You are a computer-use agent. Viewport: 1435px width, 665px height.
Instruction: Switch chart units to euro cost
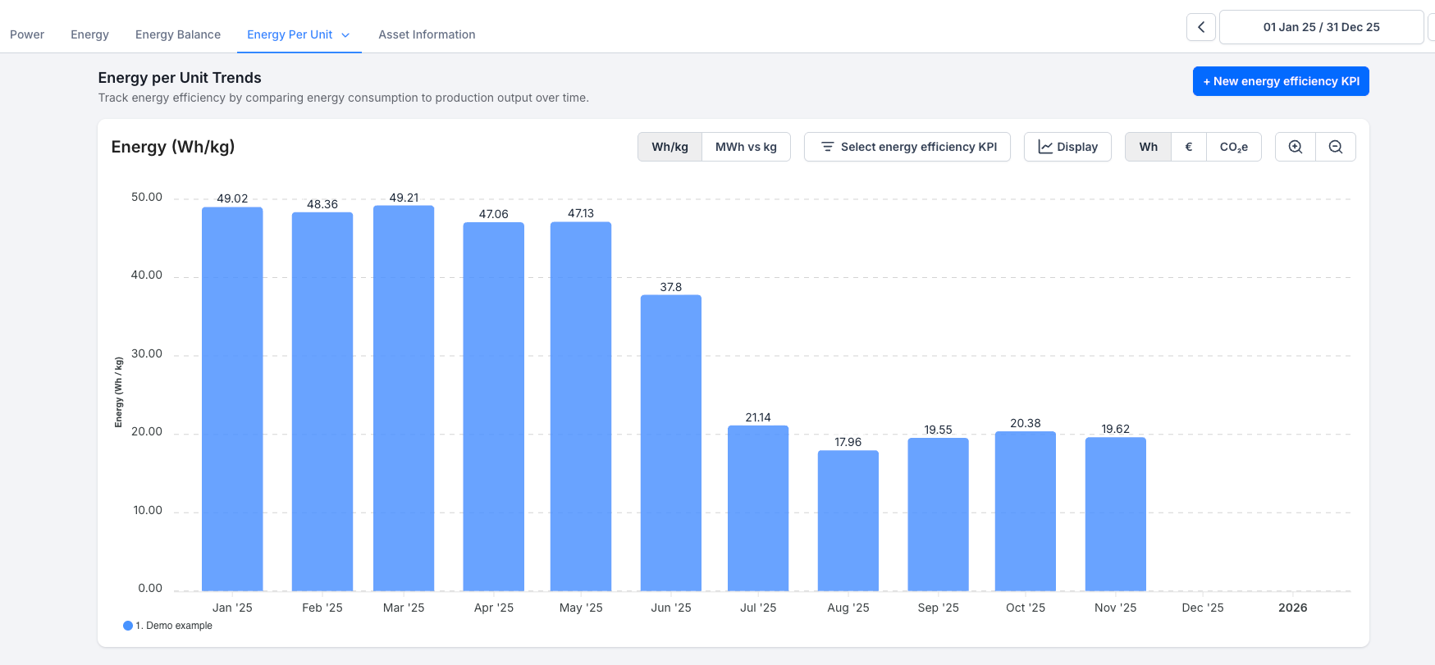pos(1189,147)
